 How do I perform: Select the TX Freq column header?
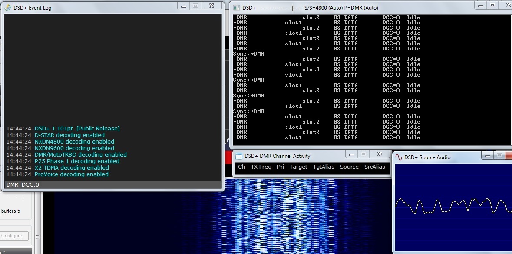pyautogui.click(x=261, y=167)
